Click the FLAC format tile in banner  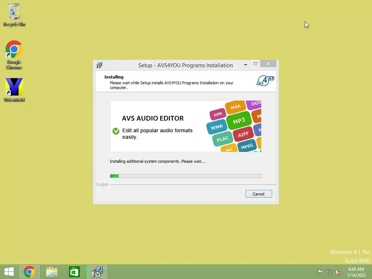[222, 139]
